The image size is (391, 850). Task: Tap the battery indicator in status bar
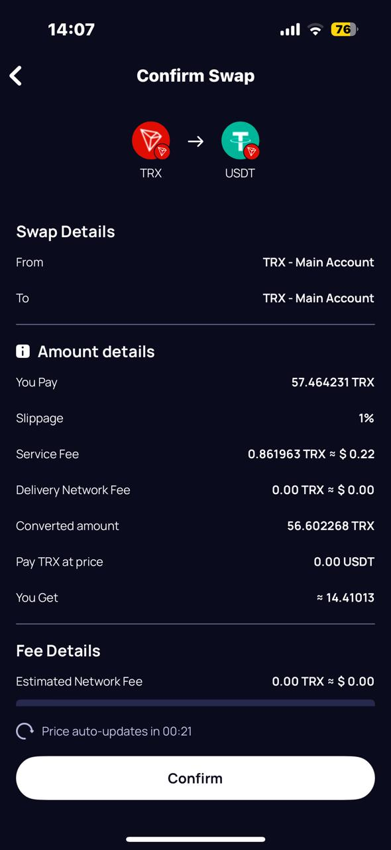tap(344, 29)
